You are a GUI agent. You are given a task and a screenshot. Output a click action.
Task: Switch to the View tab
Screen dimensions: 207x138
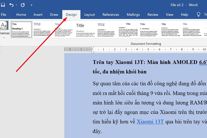tap(169, 15)
